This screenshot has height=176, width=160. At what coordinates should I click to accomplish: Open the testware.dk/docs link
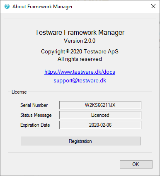pyautogui.click(x=80, y=72)
